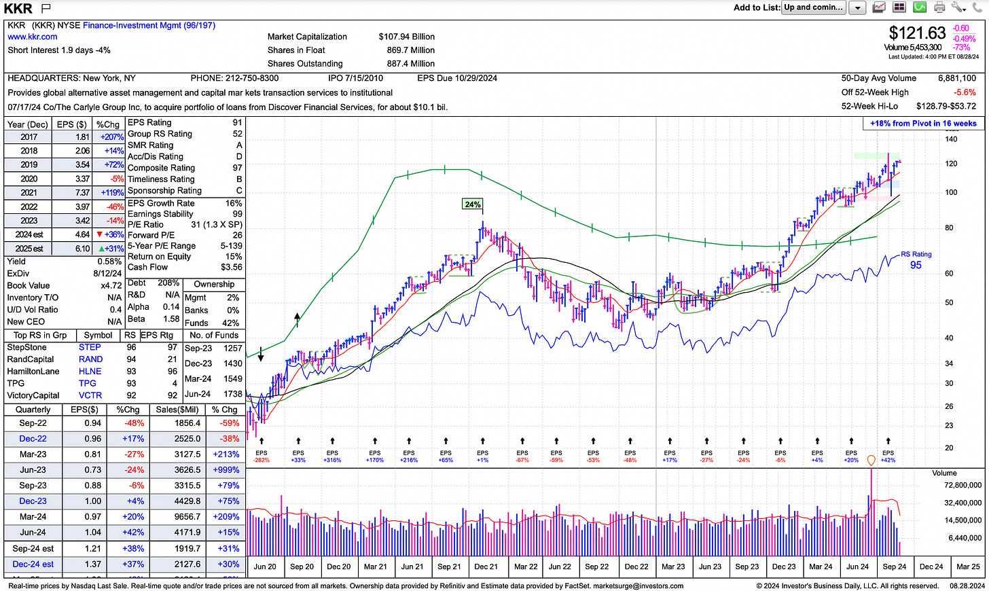Click the 'Forward P/E' row label
The width and height of the screenshot is (989, 591).
click(151, 235)
